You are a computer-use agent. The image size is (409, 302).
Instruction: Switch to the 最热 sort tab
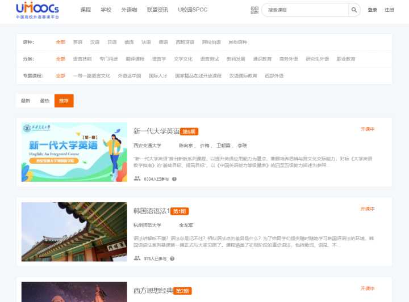click(x=45, y=101)
